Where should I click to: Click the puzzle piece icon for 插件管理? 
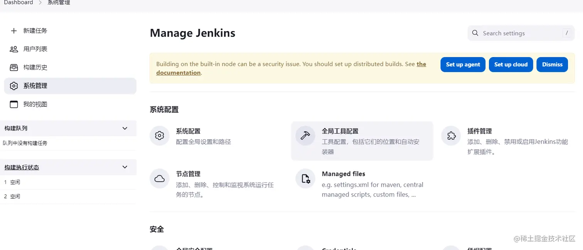[451, 136]
